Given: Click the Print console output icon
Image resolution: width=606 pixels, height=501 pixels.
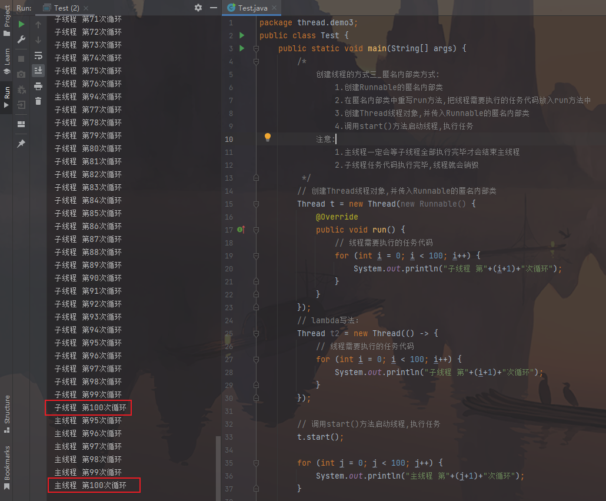Looking at the screenshot, I should point(38,86).
